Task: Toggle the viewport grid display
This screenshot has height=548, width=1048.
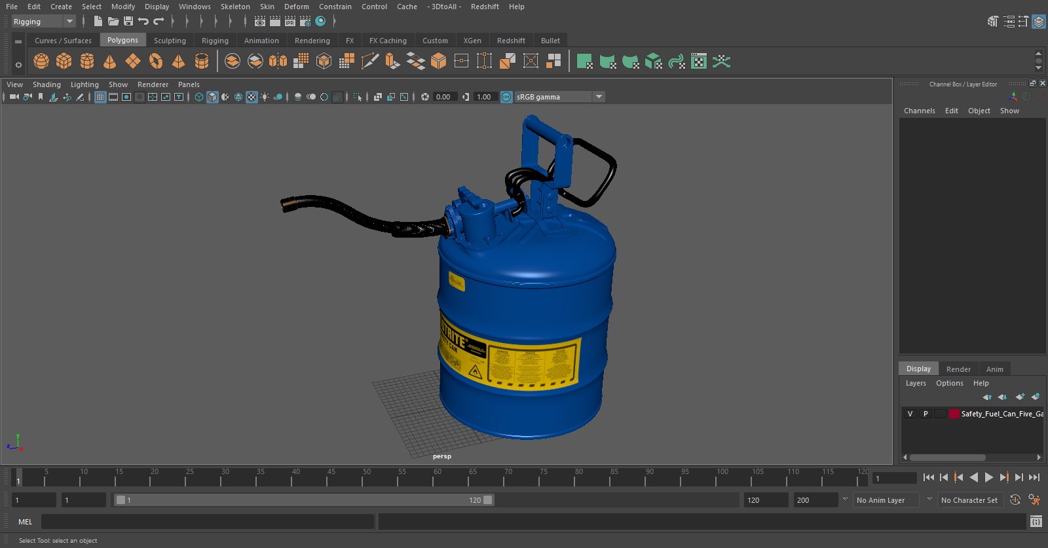Action: (100, 97)
